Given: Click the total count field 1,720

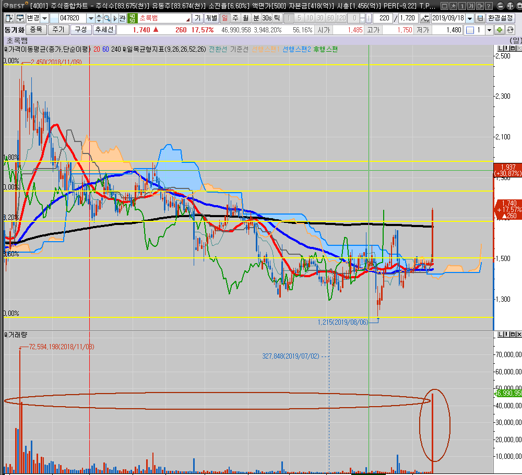Looking at the screenshot, I should pos(408,18).
